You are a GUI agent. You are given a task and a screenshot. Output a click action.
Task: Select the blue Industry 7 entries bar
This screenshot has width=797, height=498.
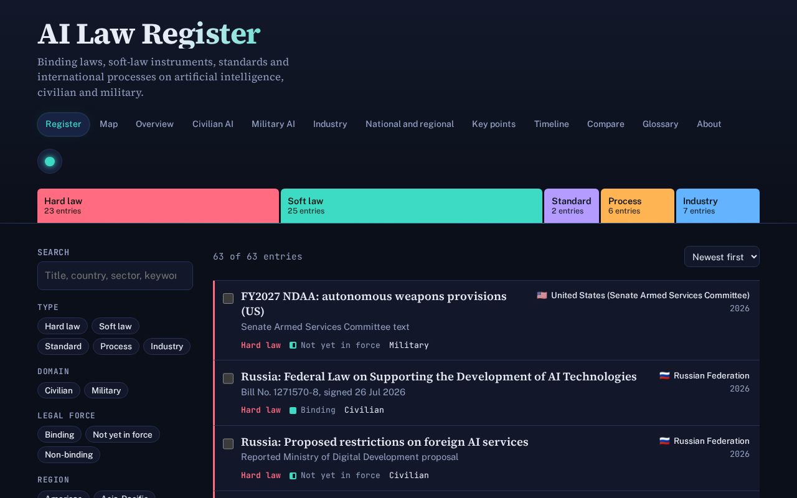[x=718, y=205]
